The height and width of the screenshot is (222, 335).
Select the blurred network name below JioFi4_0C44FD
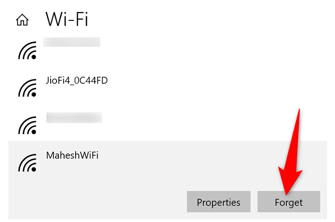(x=74, y=117)
